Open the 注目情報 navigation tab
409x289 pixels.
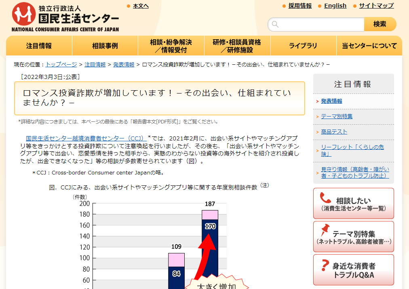pos(39,46)
